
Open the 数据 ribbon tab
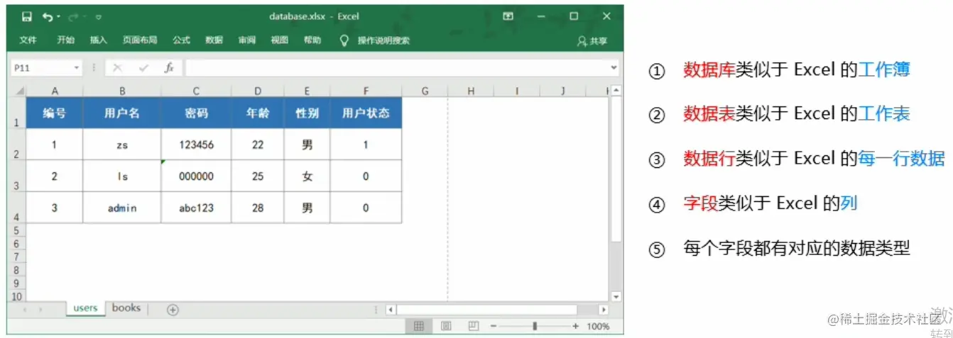point(214,40)
